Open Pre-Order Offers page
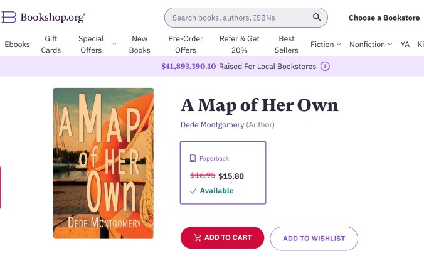Viewport: 424px width, 263px height. (186, 45)
